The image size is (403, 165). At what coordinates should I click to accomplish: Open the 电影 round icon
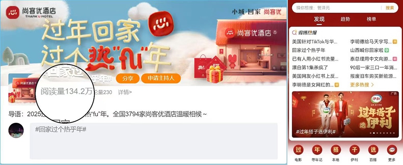pyautogui.click(x=298, y=150)
